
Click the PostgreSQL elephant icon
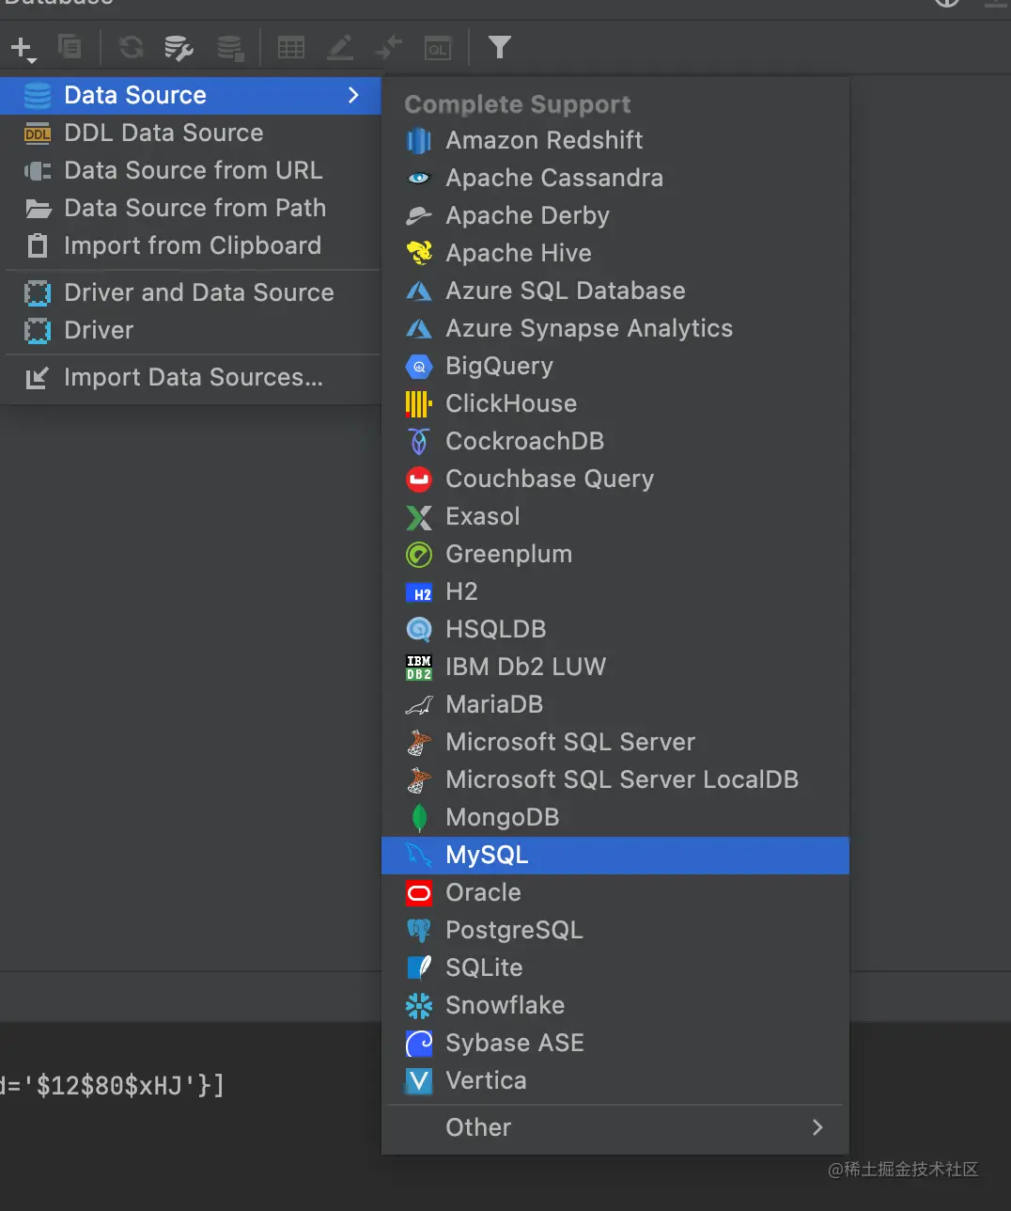[x=419, y=930]
